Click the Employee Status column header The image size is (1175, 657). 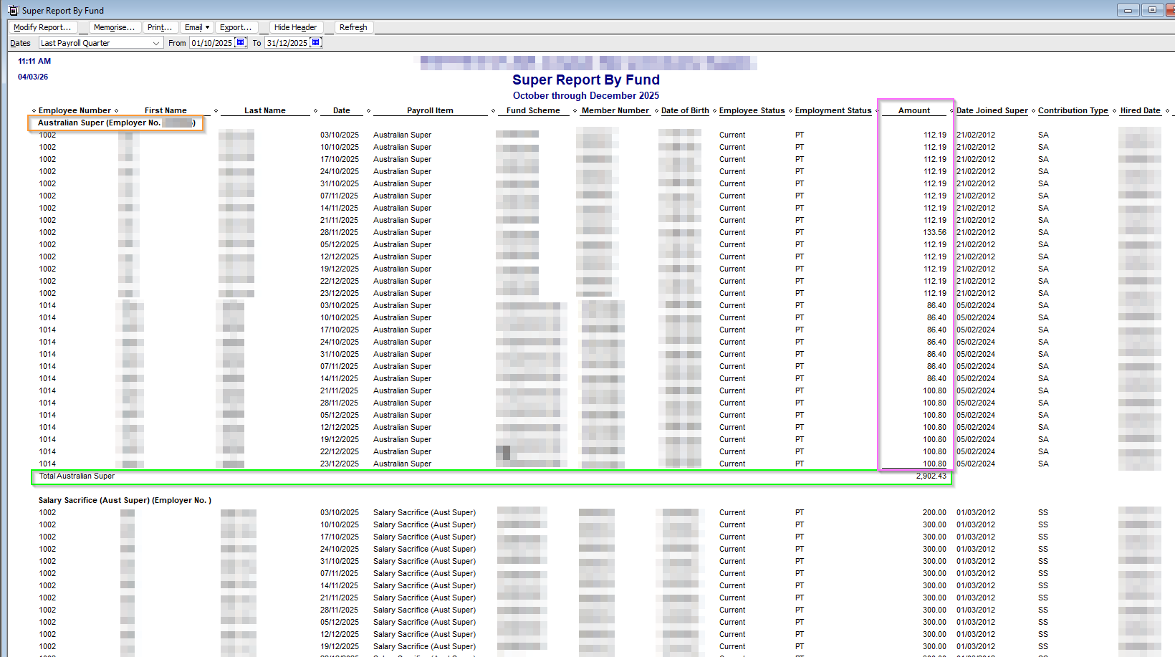click(x=752, y=110)
